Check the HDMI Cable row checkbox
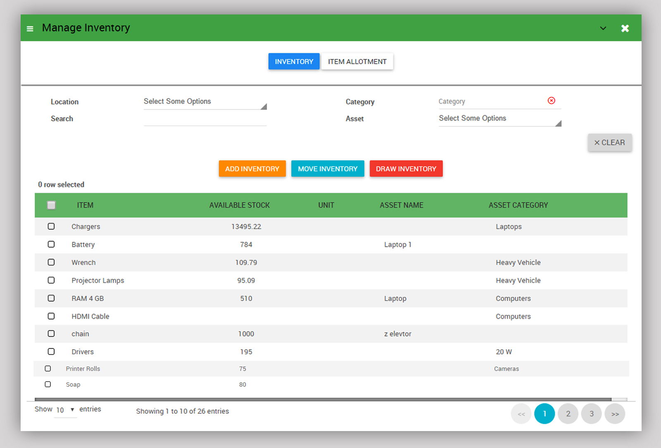Viewport: 661px width, 448px height. tap(51, 316)
